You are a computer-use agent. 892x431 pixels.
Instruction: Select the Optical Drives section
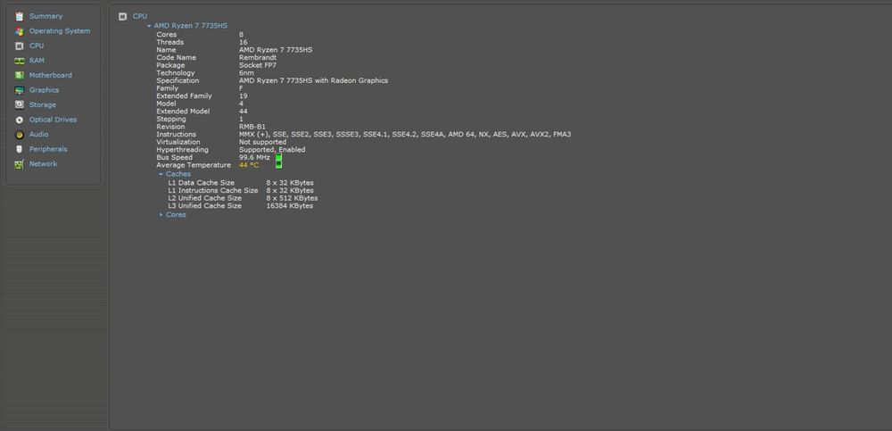click(x=53, y=120)
